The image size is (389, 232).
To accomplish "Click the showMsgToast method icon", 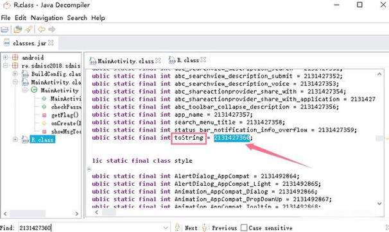I will (44, 131).
